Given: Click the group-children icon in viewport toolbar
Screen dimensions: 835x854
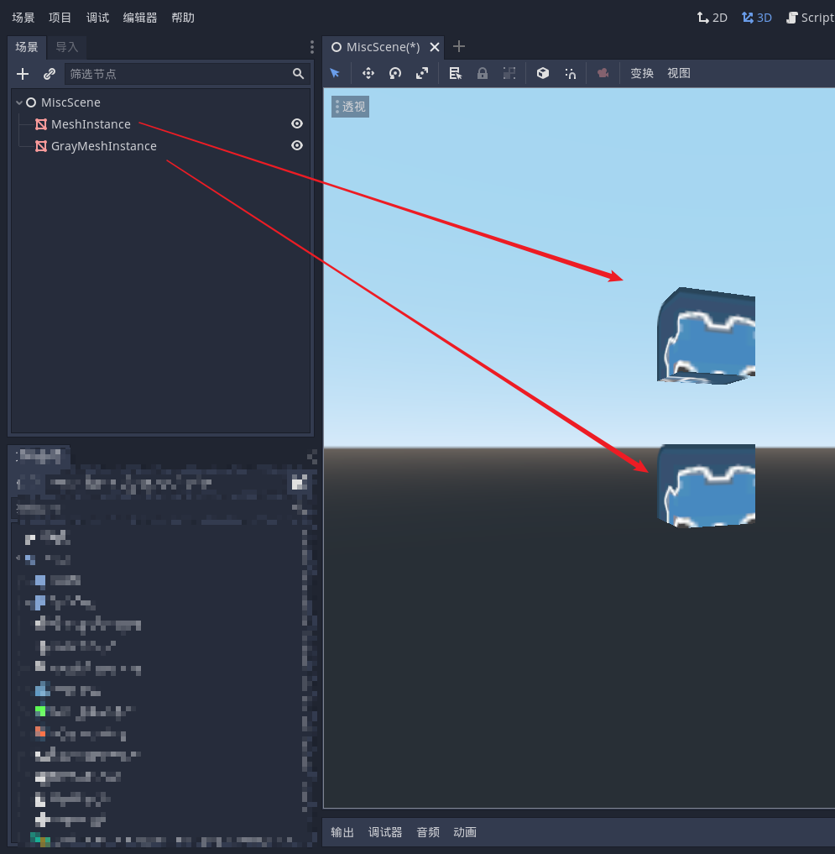Looking at the screenshot, I should 509,73.
